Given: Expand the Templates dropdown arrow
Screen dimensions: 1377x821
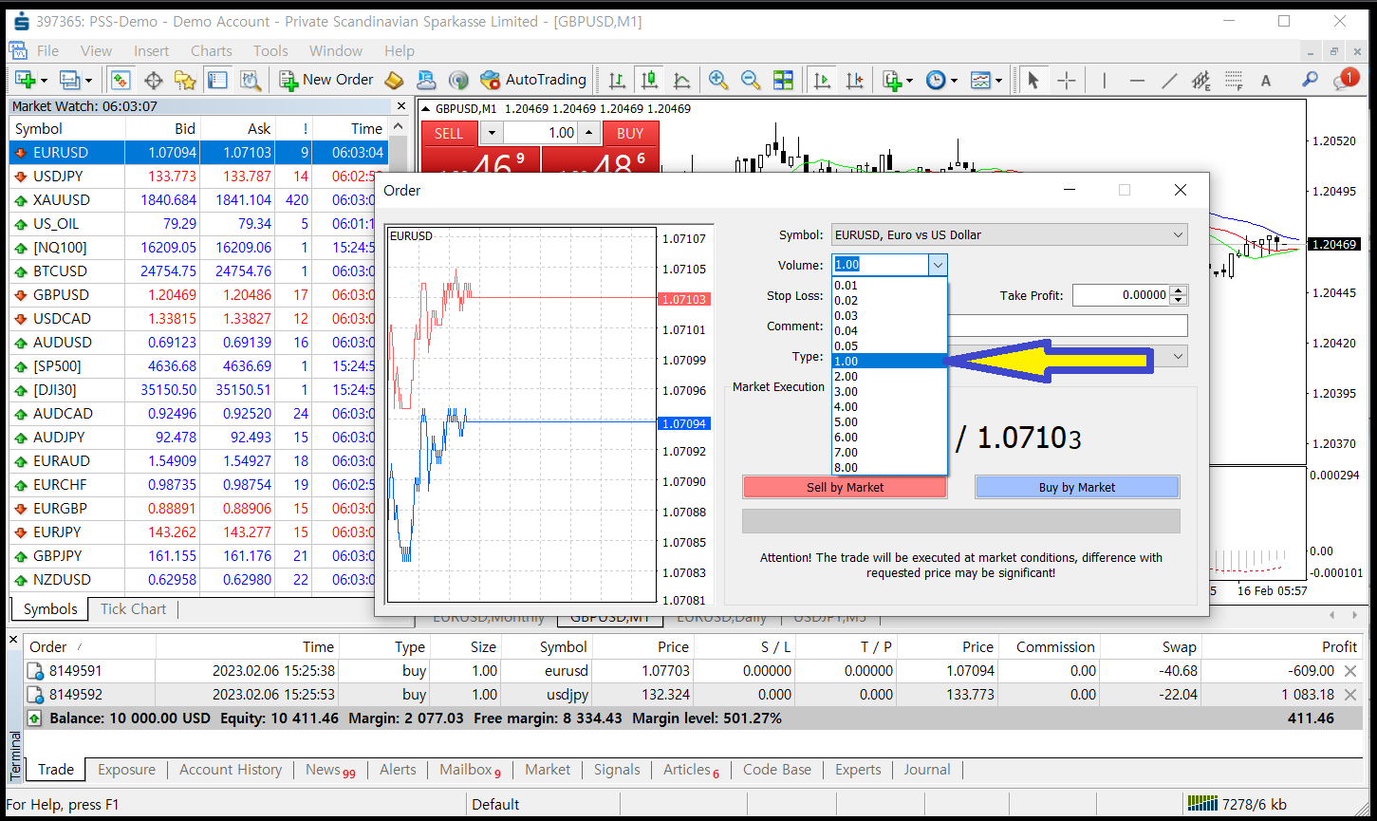Looking at the screenshot, I should pyautogui.click(x=999, y=81).
